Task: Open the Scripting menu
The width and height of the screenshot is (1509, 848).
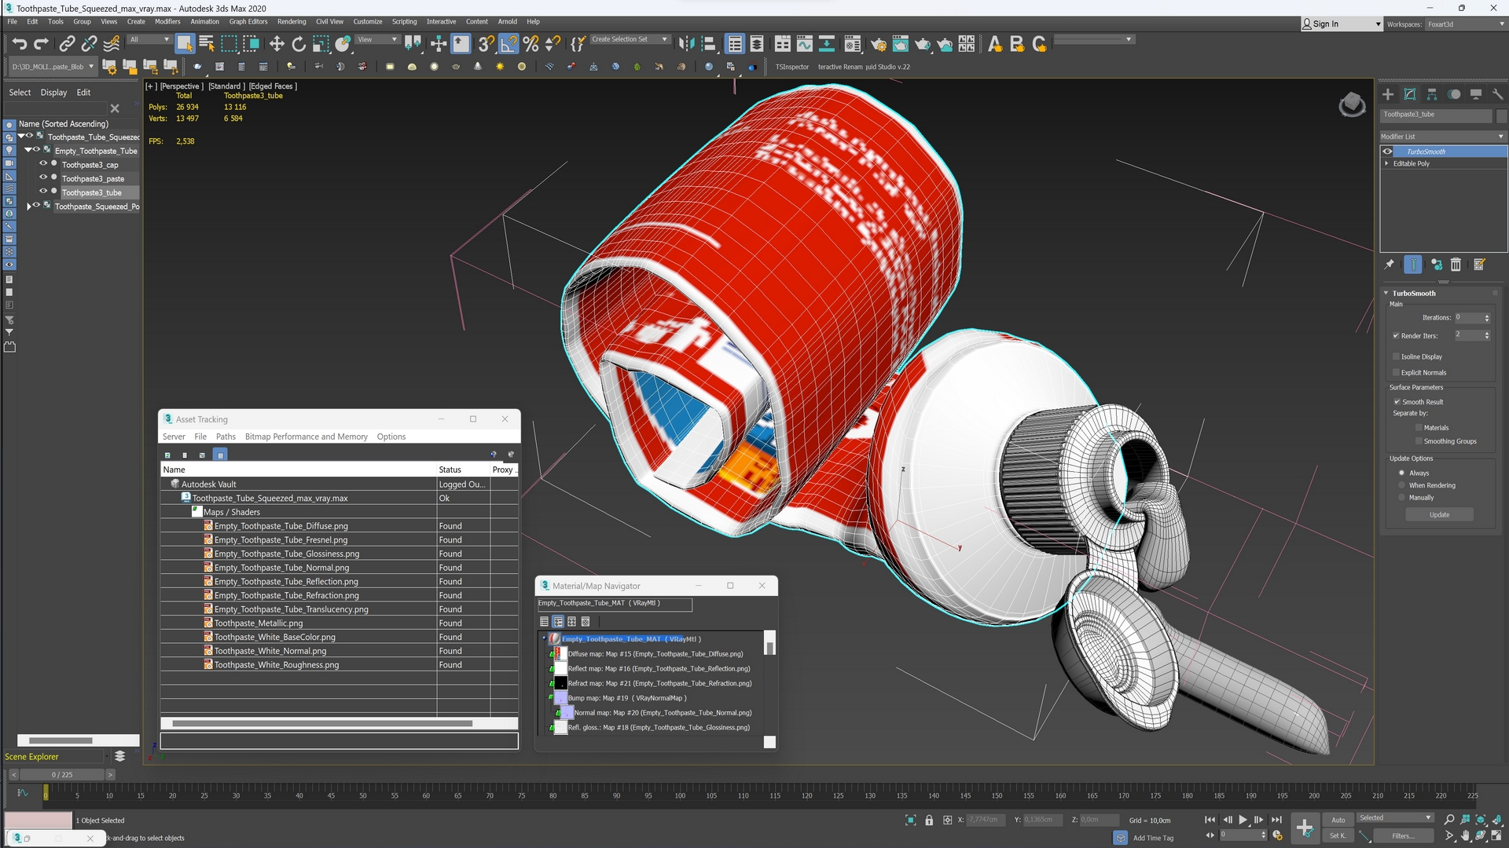Action: pos(404,21)
